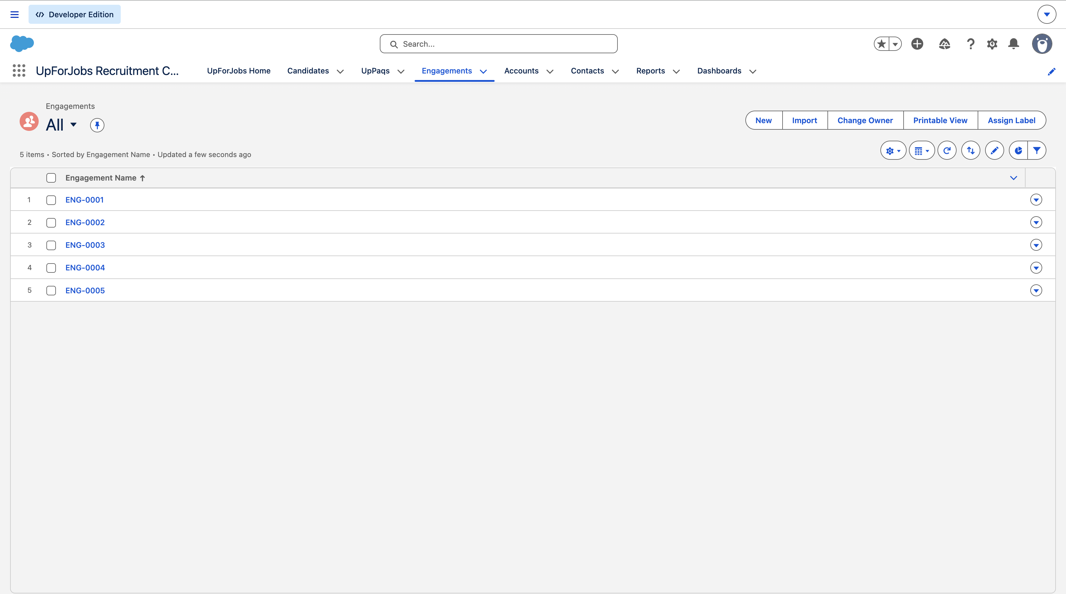The image size is (1066, 594).
Task: Click the Engagements object icon
Action: pos(29,121)
